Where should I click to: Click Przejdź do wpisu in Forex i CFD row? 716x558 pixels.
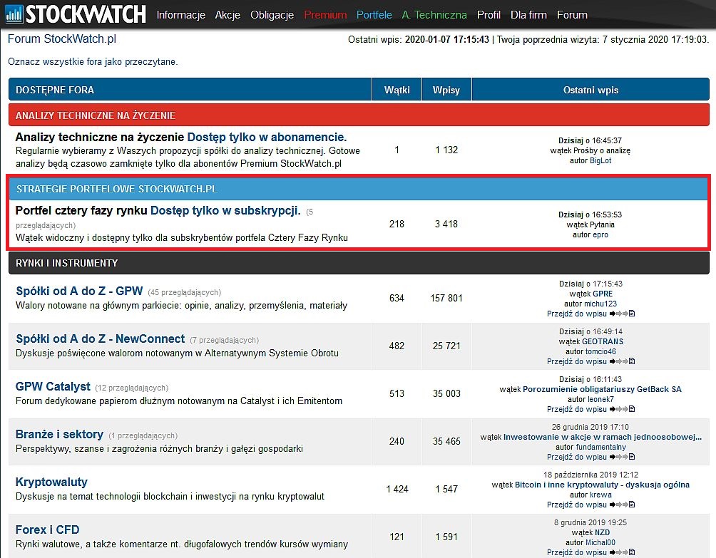point(577,552)
